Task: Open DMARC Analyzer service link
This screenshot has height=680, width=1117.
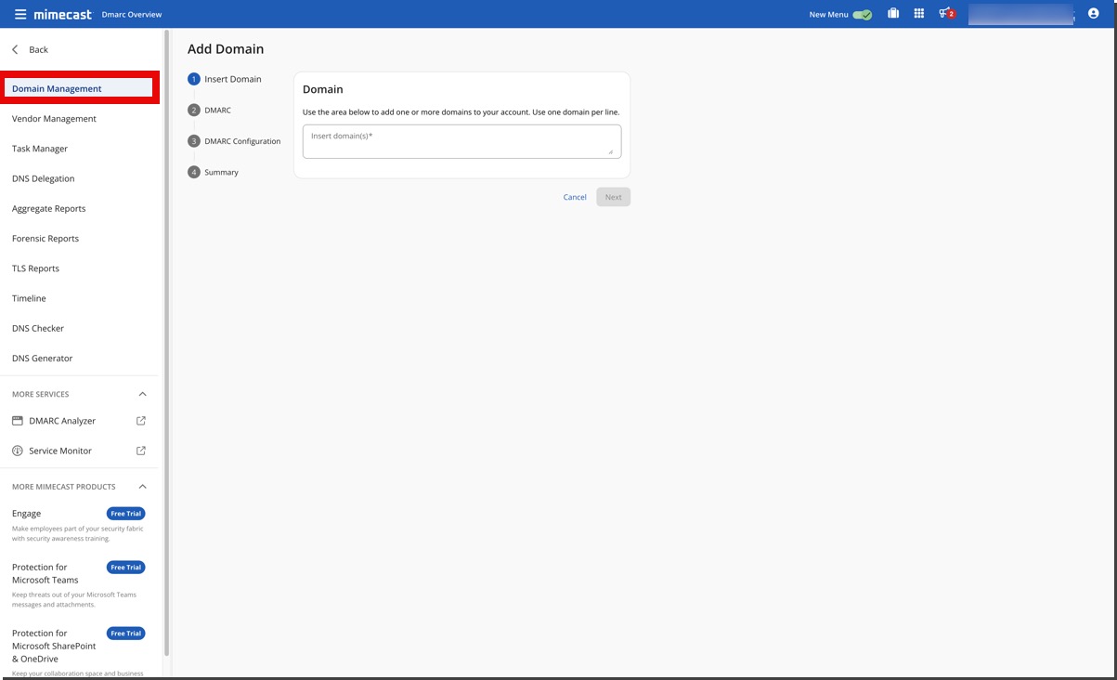Action: pos(62,421)
